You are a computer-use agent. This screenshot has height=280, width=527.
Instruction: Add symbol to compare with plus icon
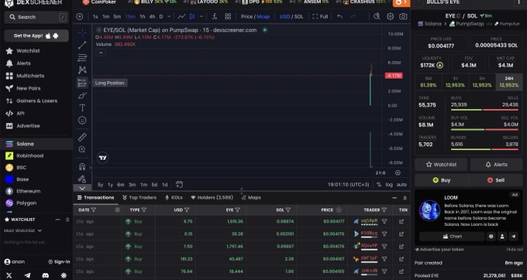coord(80,16)
